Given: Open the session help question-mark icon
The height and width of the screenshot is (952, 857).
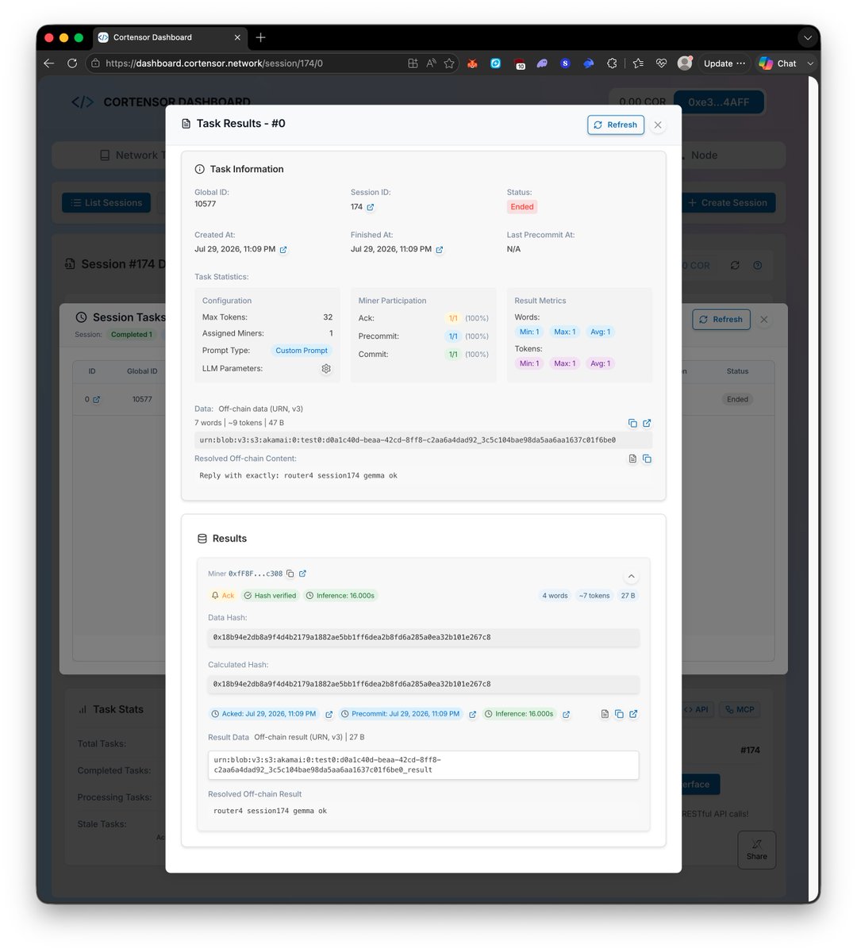Looking at the screenshot, I should coord(758,266).
